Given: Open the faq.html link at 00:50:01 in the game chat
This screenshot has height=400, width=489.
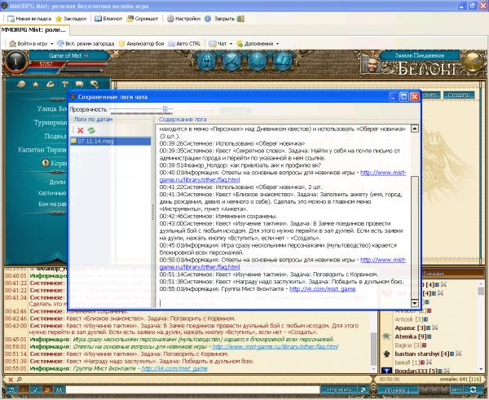Looking at the screenshot, I should tap(275, 347).
